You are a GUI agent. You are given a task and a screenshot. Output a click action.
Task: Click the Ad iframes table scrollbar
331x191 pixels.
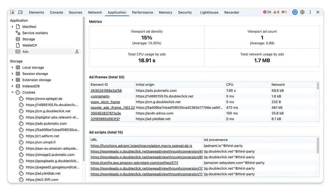click(x=318, y=86)
